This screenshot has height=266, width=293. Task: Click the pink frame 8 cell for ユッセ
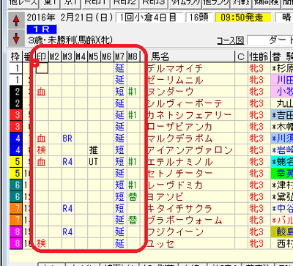pyautogui.click(x=16, y=243)
